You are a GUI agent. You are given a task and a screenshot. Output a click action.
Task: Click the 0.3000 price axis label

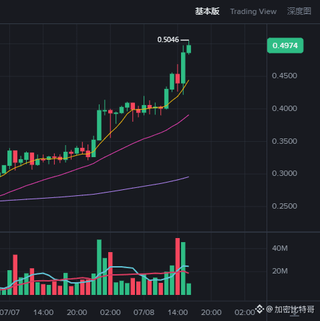click(x=285, y=173)
